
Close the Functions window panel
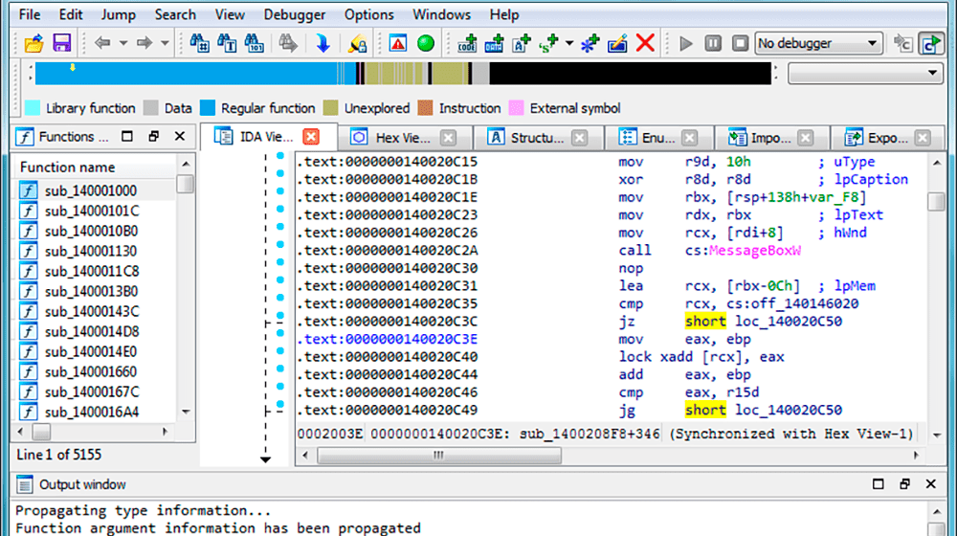(180, 136)
